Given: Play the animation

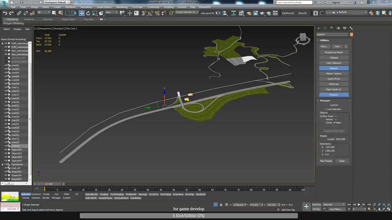Looking at the screenshot, I should tap(359, 204).
